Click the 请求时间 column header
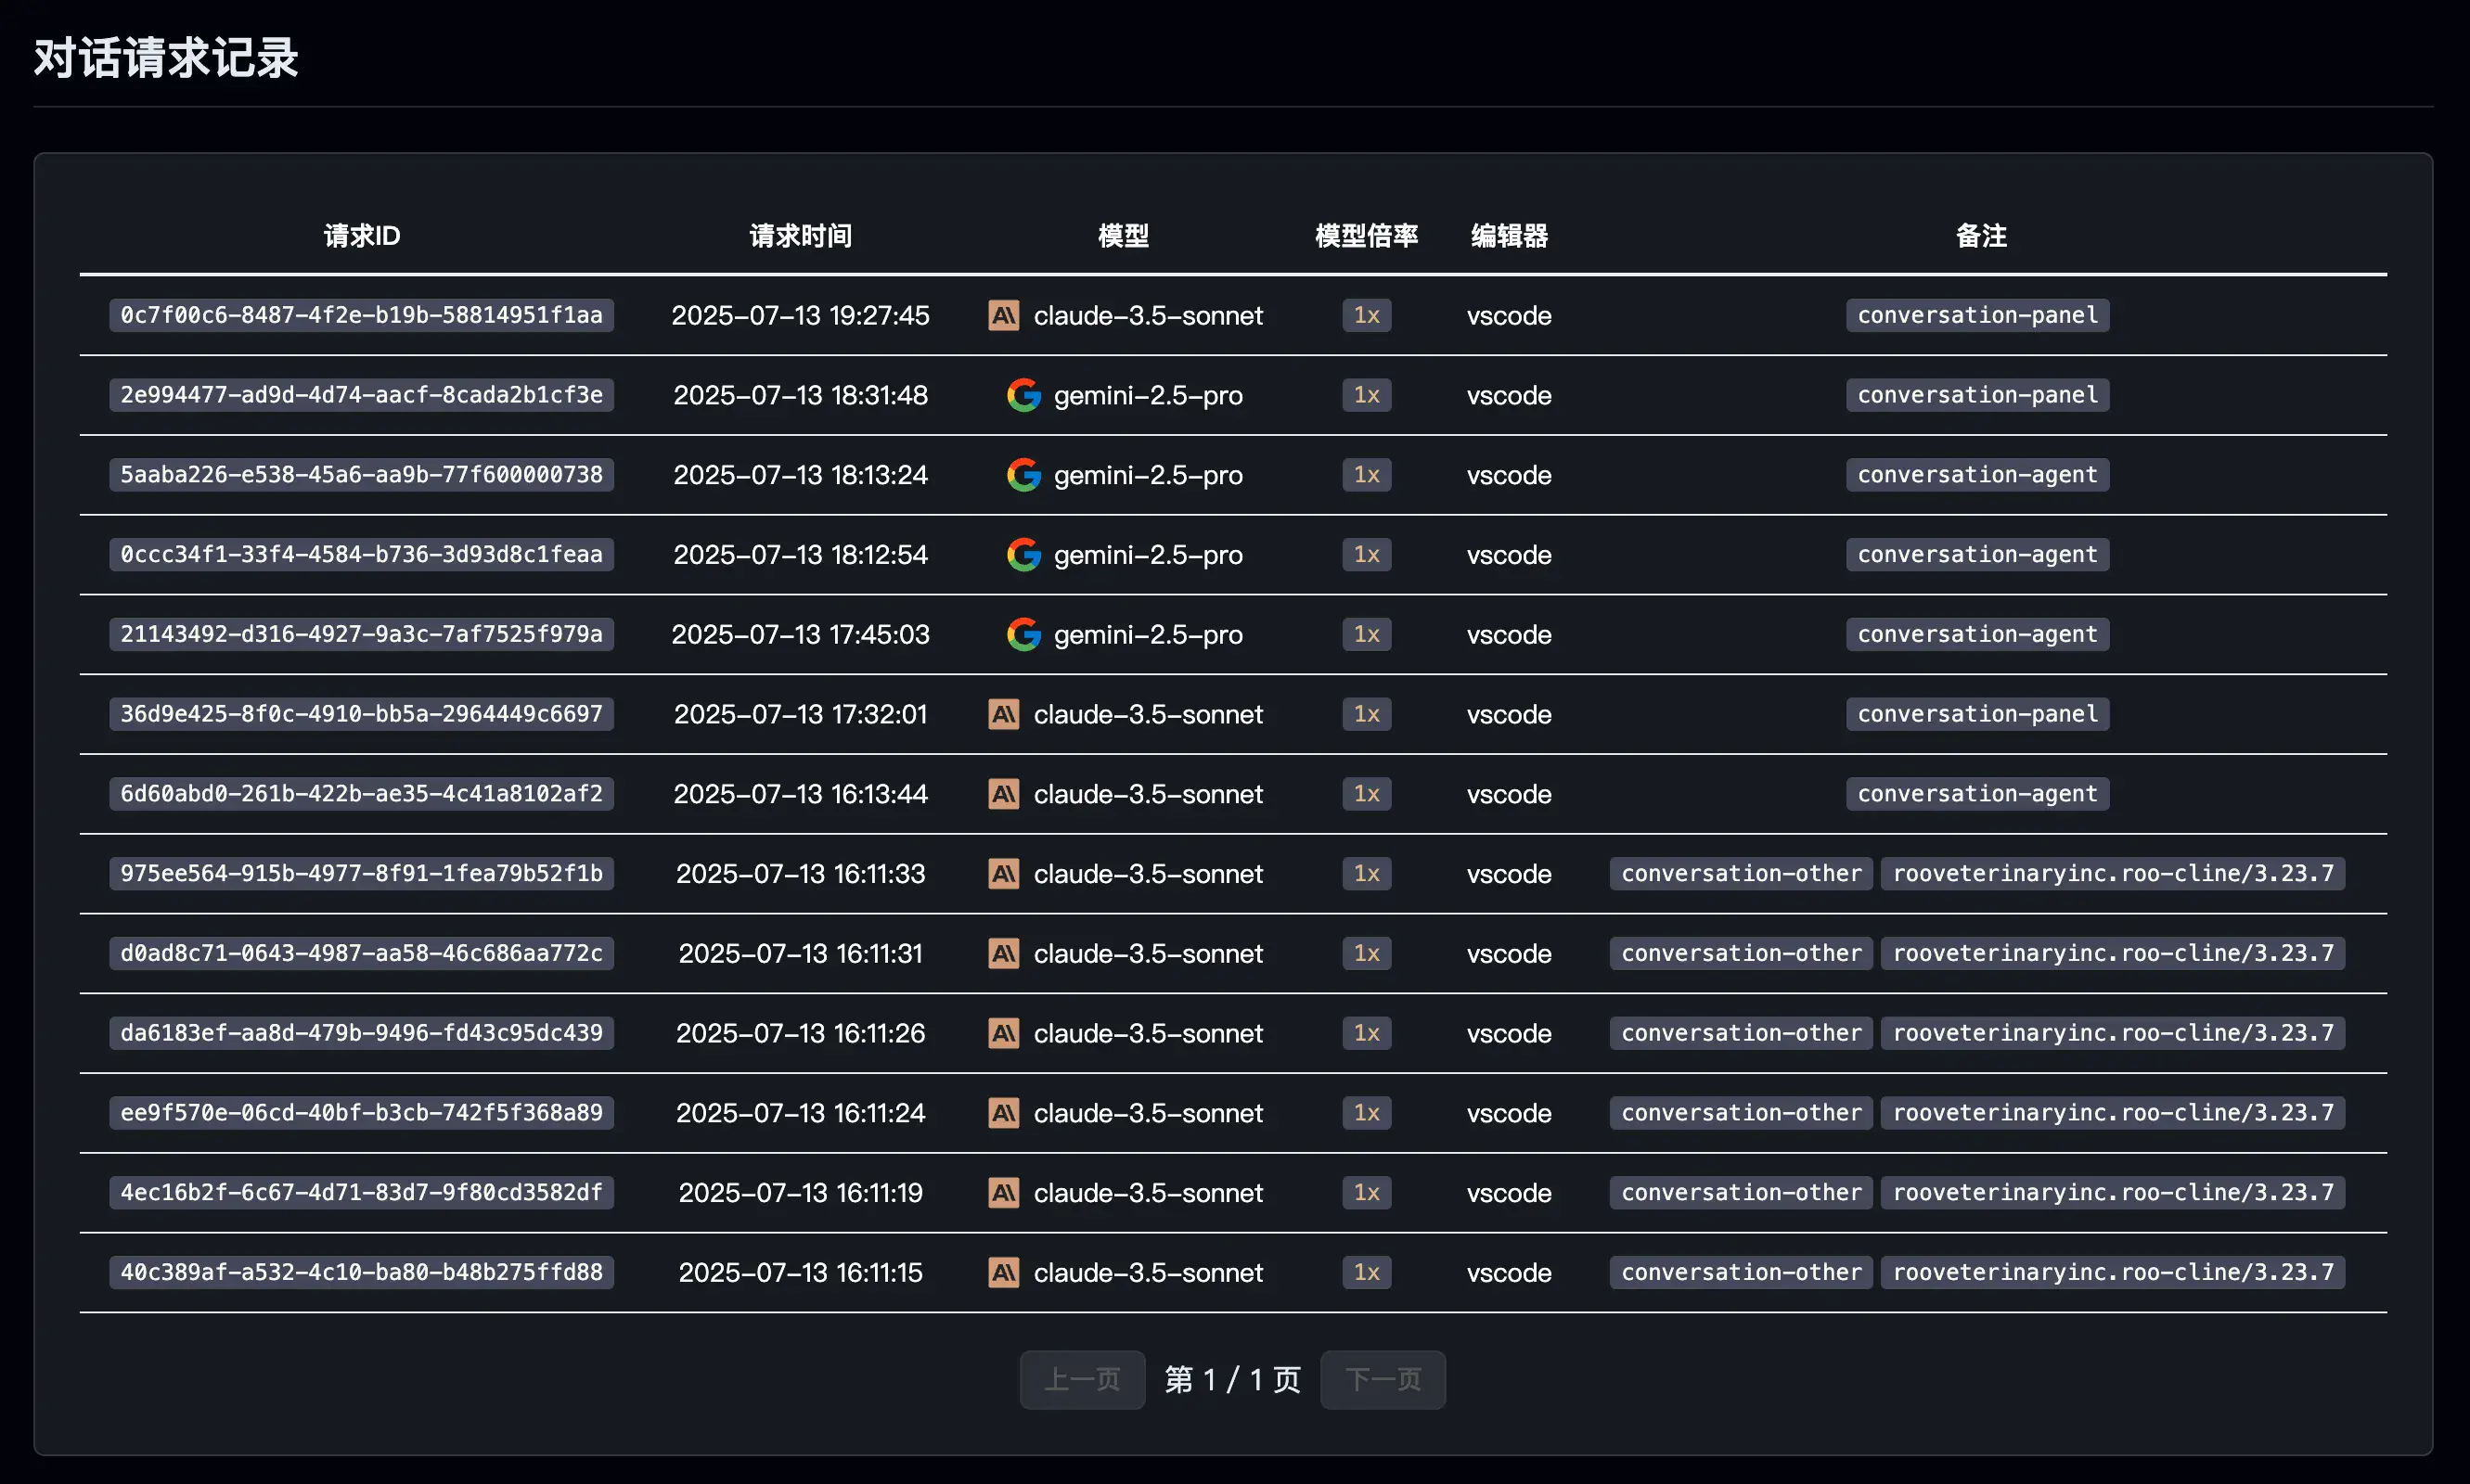This screenshot has height=1484, width=2470. tap(801, 236)
